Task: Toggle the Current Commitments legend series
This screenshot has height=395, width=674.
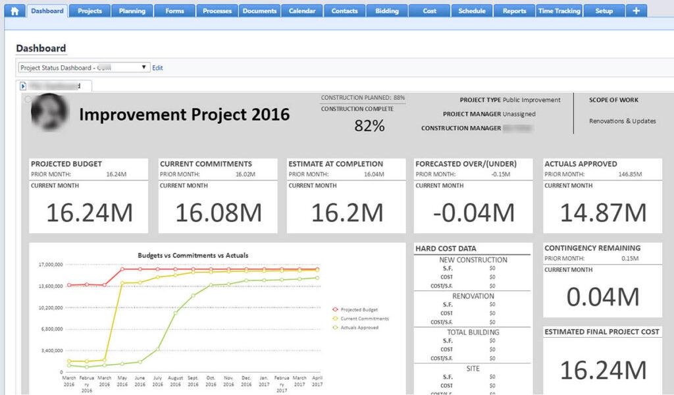Action: (x=362, y=319)
